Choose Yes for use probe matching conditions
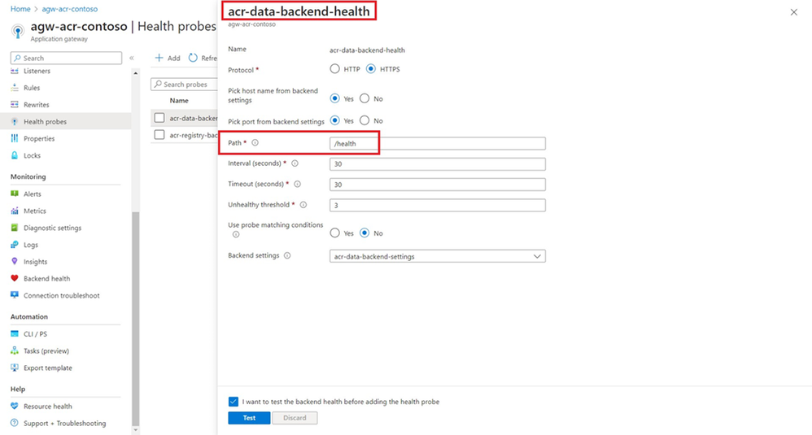 (335, 233)
